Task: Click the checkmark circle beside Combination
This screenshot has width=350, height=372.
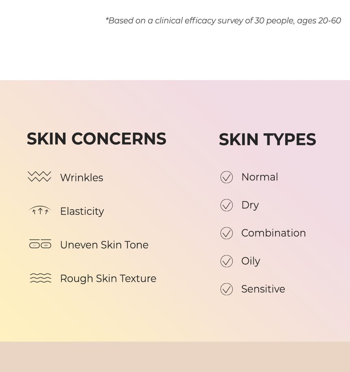Action: point(226,233)
